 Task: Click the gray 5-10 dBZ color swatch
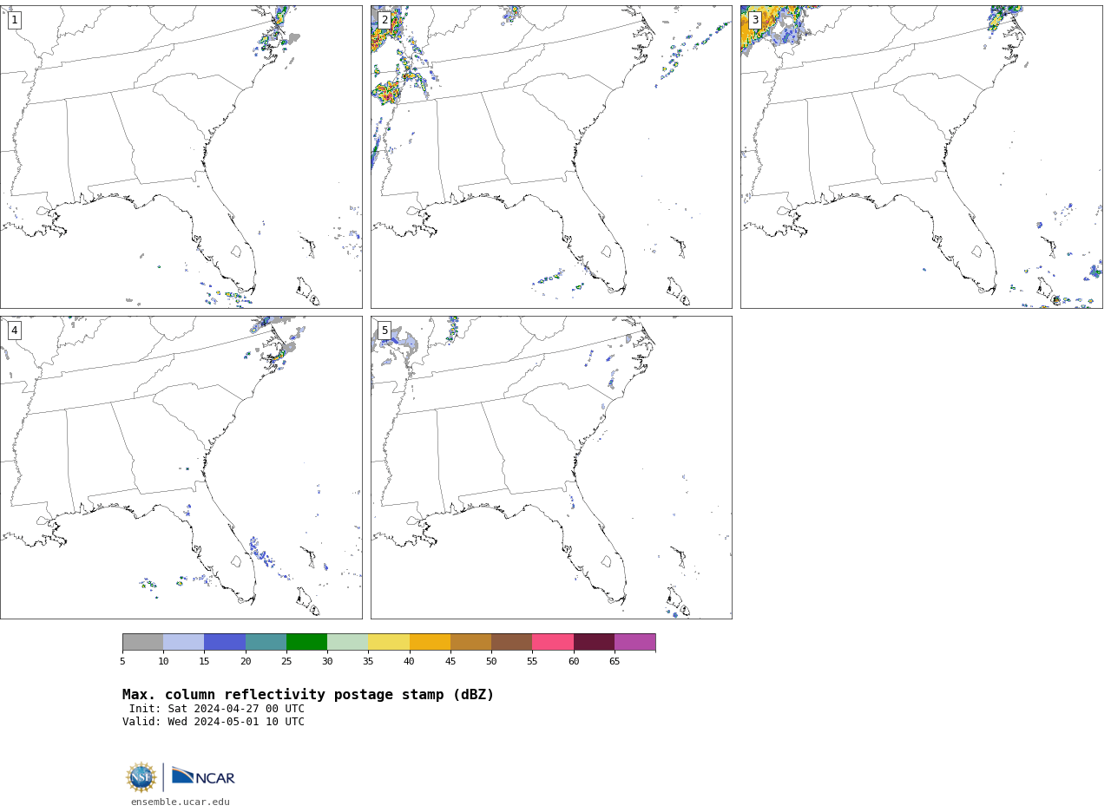[142, 642]
